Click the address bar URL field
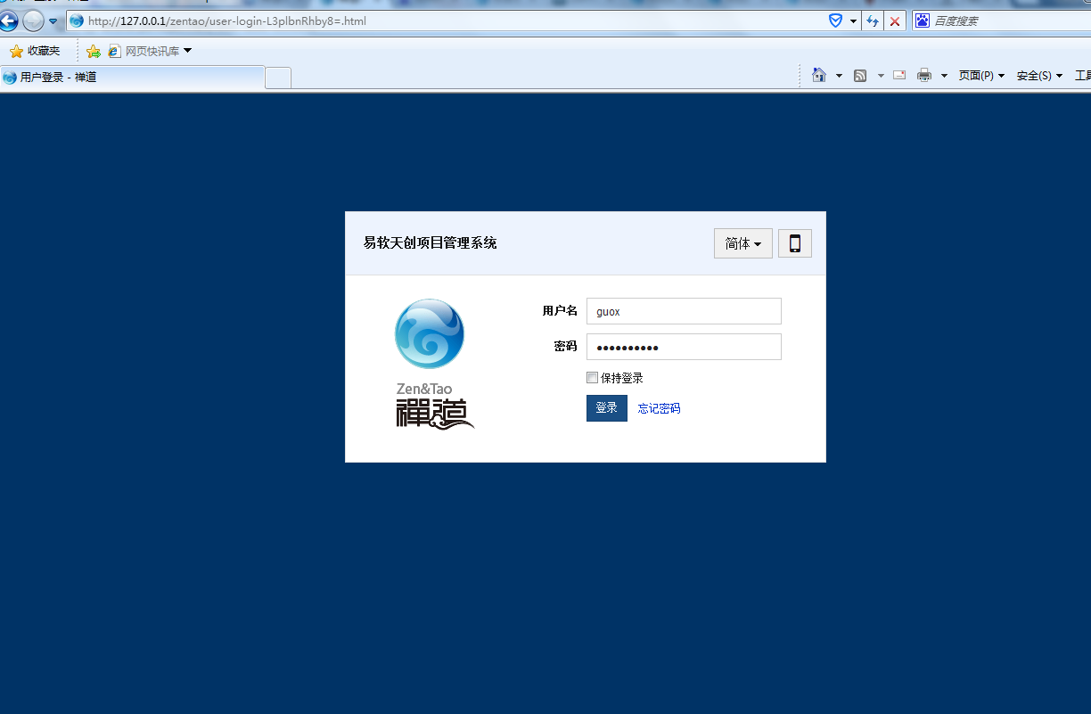Viewport: 1091px width, 714px height. [x=446, y=21]
